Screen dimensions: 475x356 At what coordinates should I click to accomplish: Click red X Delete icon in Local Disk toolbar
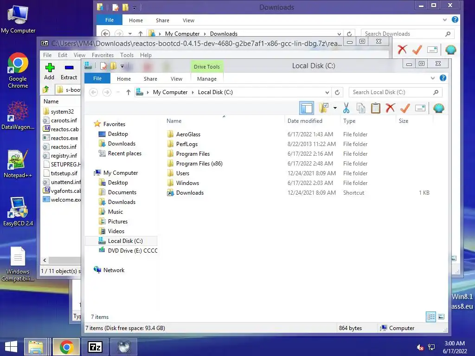(390, 108)
